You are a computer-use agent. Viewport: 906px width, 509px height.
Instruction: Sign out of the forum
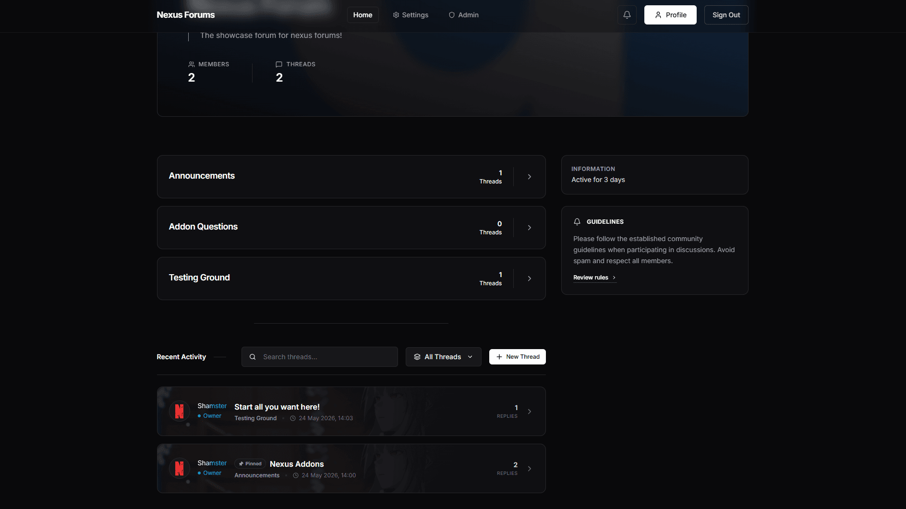726,15
